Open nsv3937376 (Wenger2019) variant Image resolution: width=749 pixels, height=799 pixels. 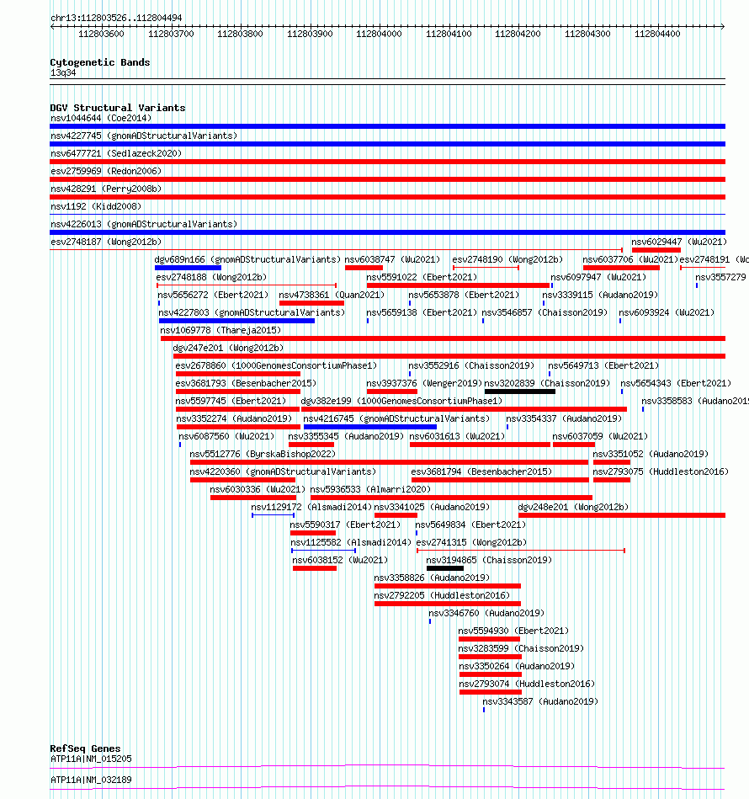pos(424,383)
